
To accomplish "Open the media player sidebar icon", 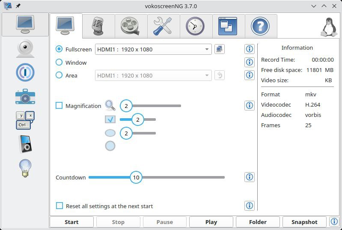I will coord(25,144).
